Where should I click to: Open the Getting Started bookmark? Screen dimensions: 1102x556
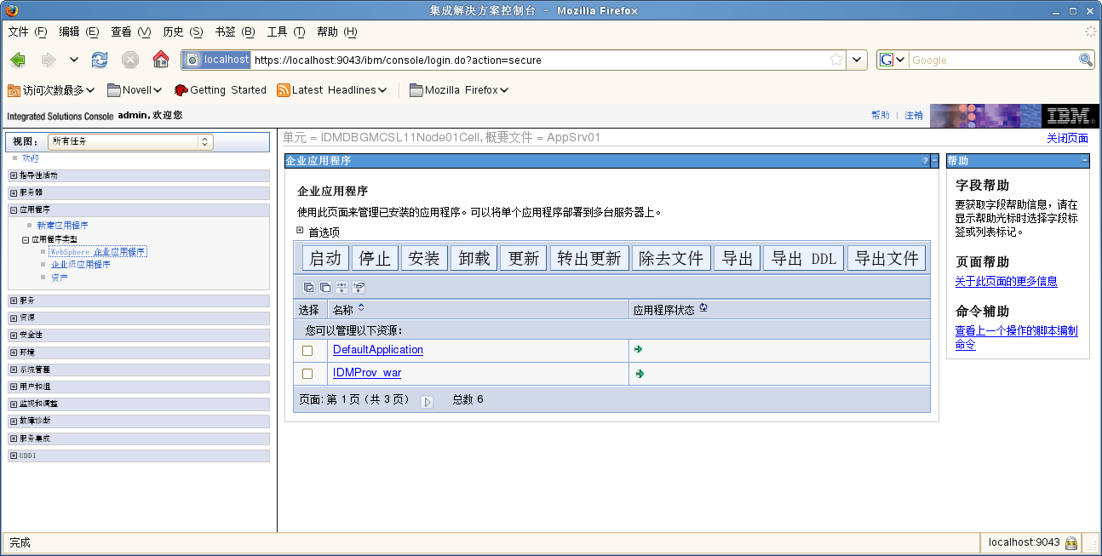pos(221,90)
